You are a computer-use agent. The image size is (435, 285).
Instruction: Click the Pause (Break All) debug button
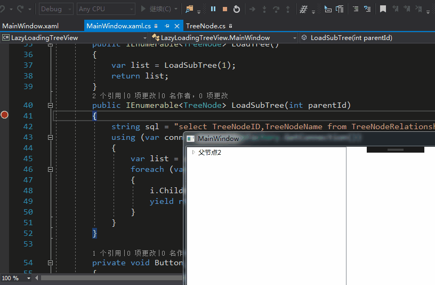[213, 9]
